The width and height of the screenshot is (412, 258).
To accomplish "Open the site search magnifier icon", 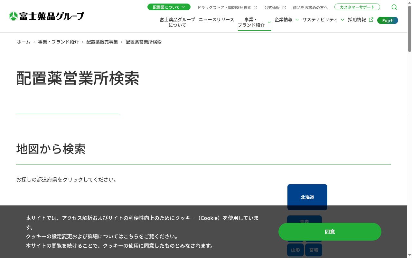I will point(394,7).
